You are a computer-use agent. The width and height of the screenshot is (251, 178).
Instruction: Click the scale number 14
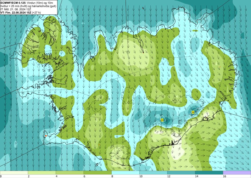[x=197, y=176]
